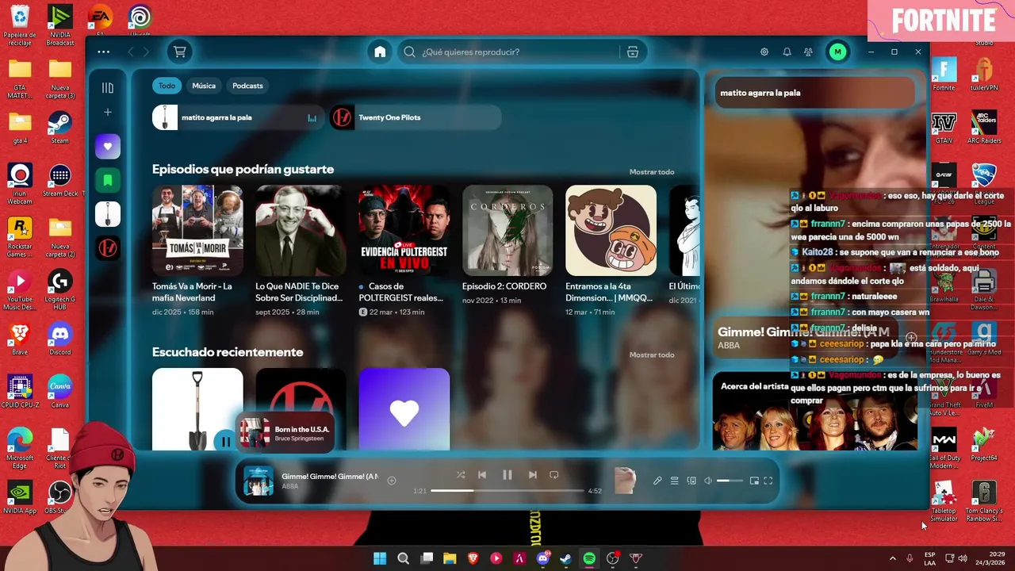Open the profile avatar M
1015x571 pixels.
tap(837, 52)
